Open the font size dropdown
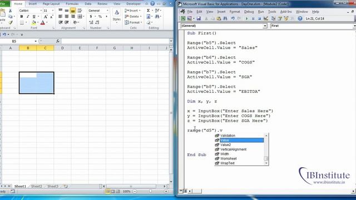Screen dimensions: 356x200 (53, 11)
